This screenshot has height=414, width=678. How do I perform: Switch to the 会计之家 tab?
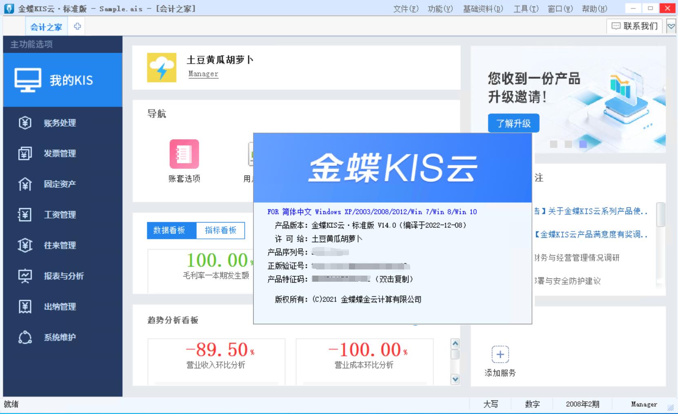(46, 27)
